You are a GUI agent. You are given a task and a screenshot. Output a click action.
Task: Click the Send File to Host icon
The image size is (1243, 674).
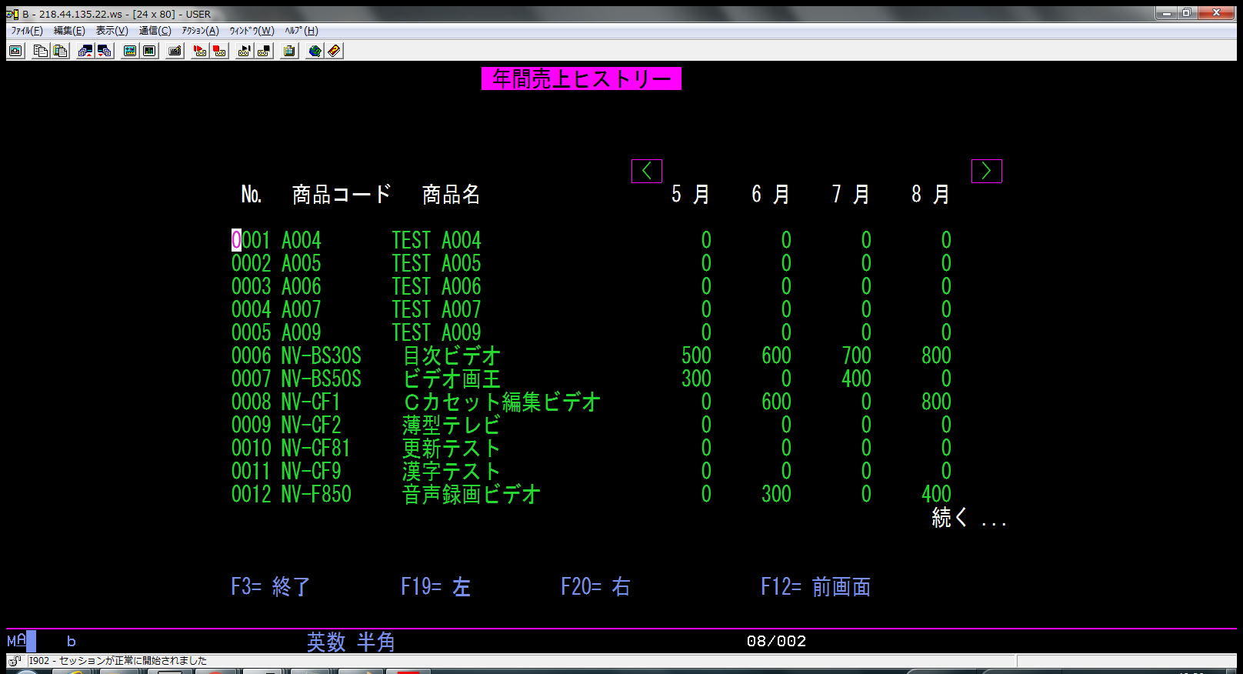coord(85,51)
